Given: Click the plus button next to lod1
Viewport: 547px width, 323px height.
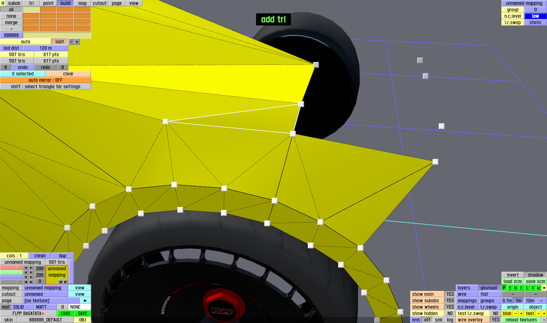Looking at the screenshot, I should pyautogui.click(x=77, y=42).
